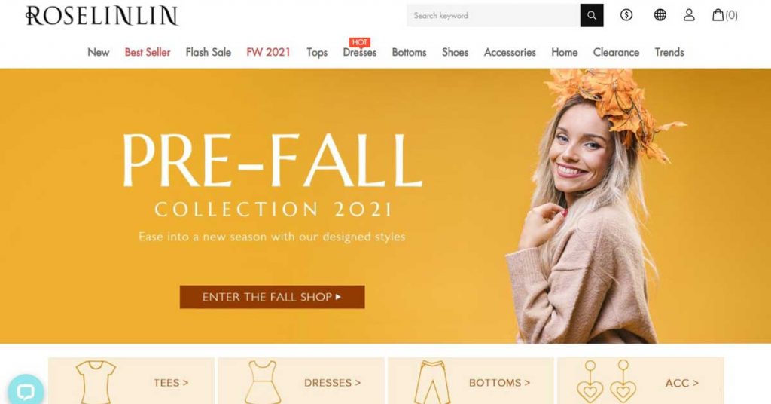The height and width of the screenshot is (404, 771).
Task: Click the Enter the Fall Shop button
Action: click(x=272, y=297)
